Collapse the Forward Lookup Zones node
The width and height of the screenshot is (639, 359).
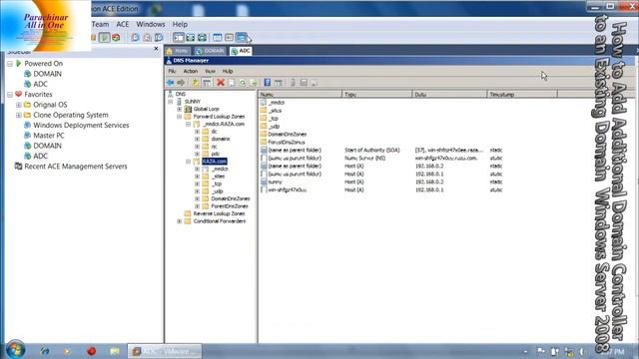point(180,117)
